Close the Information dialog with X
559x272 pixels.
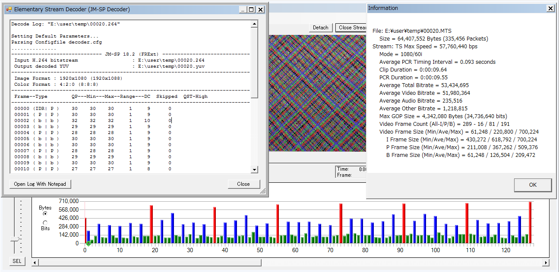click(x=550, y=8)
